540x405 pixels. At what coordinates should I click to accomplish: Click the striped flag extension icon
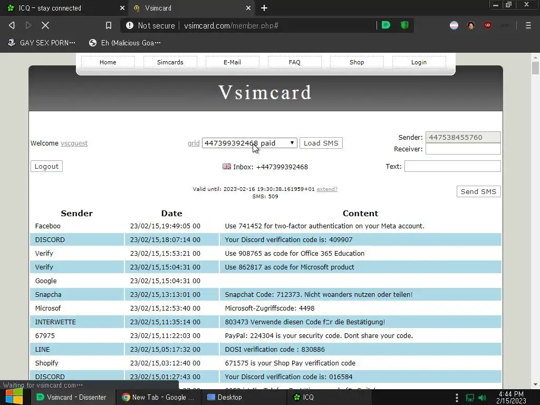pyautogui.click(x=454, y=25)
